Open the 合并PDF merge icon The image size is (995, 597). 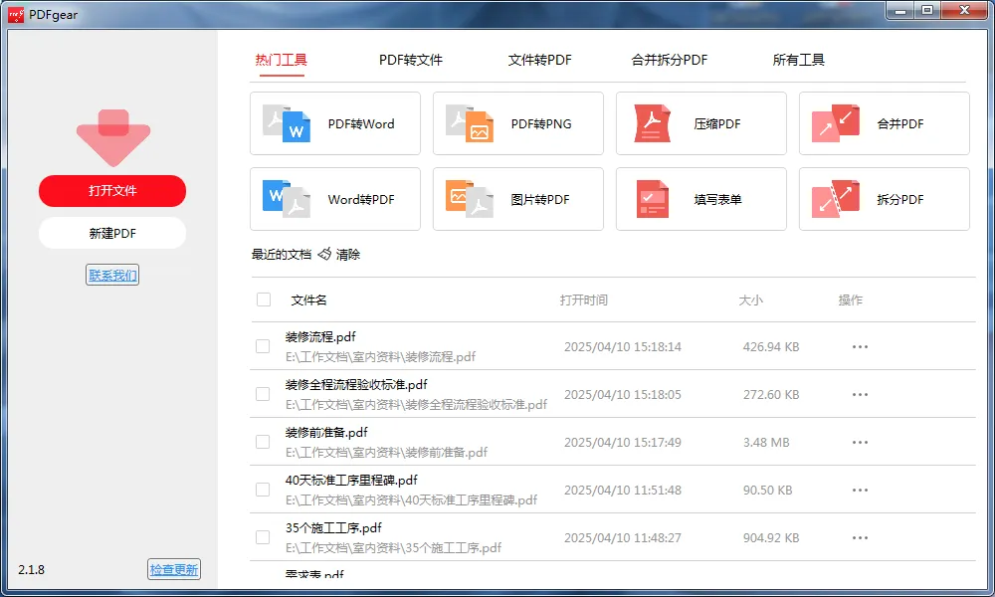pos(836,123)
